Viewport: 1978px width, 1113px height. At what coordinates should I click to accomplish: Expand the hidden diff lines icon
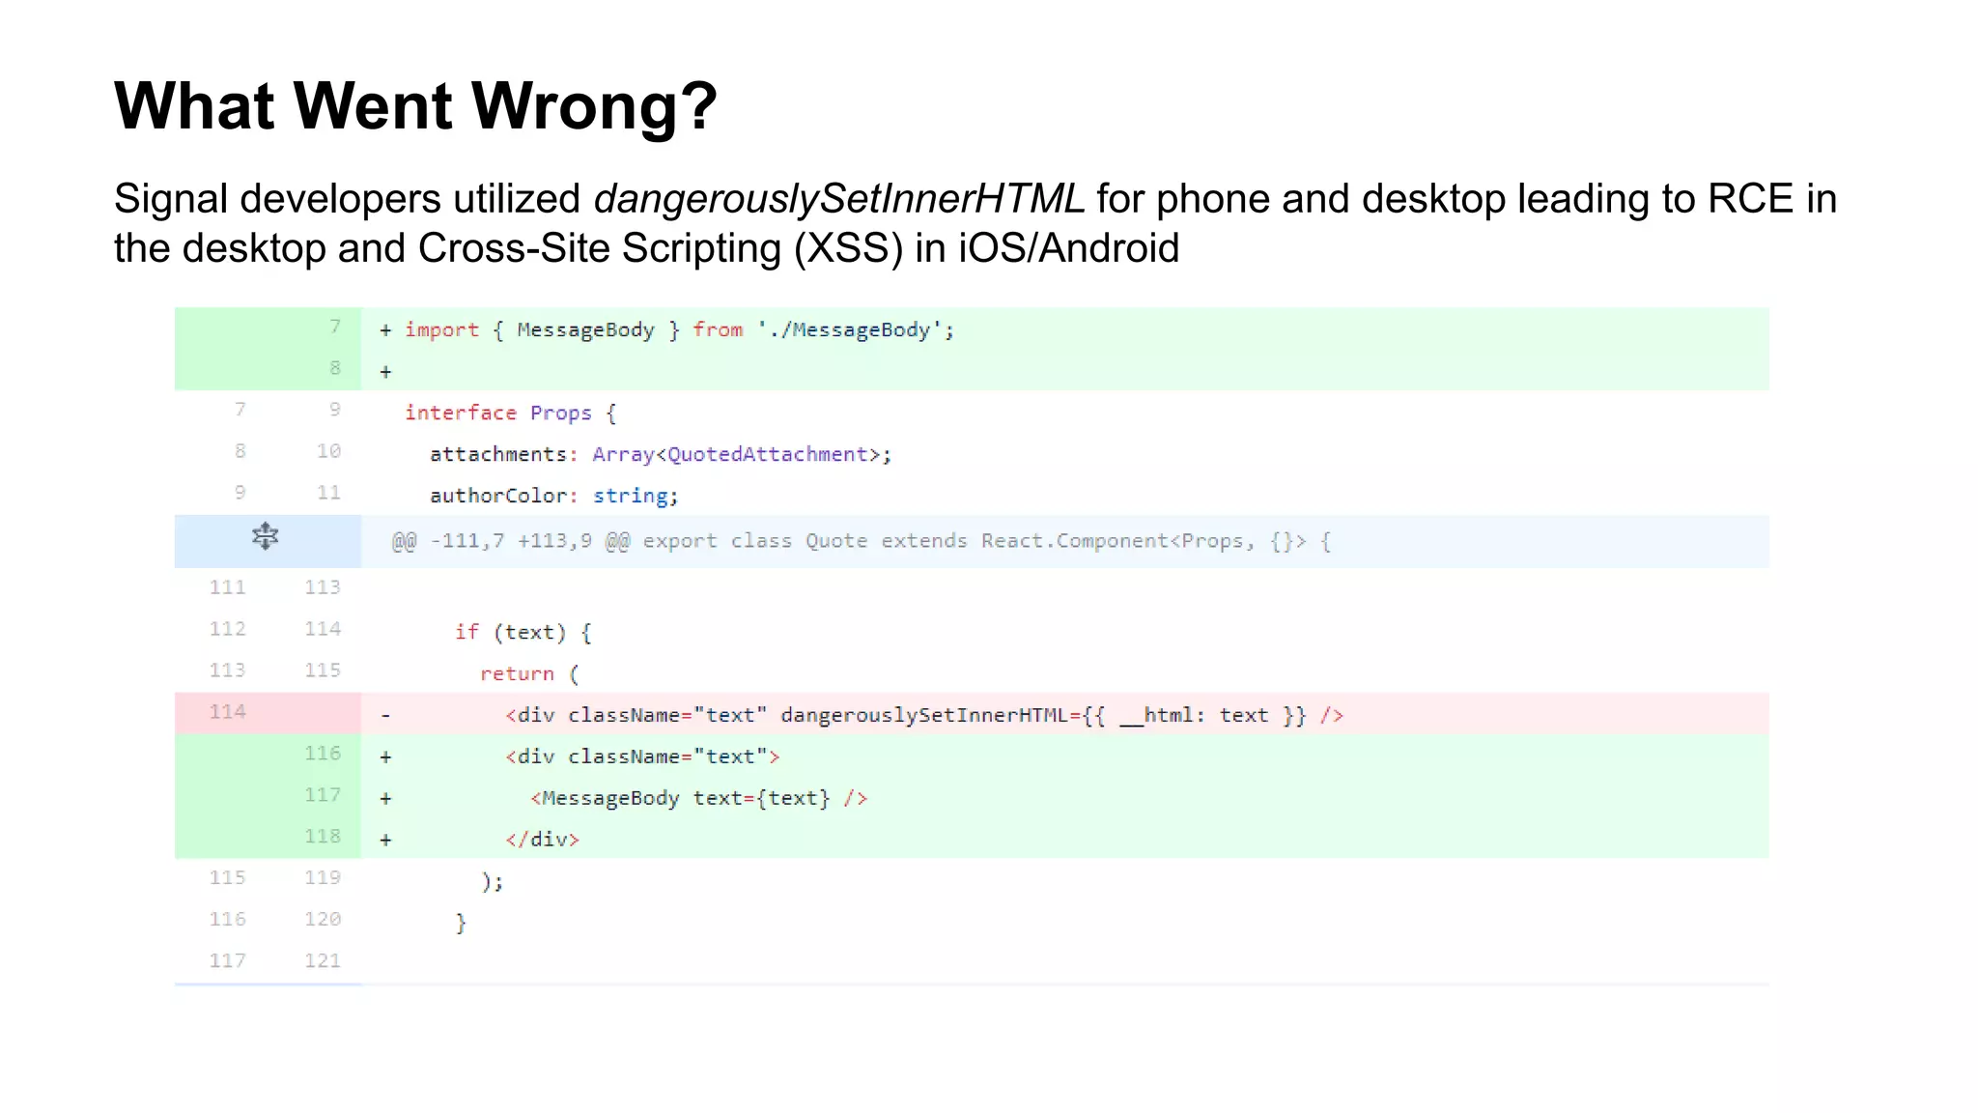[265, 536]
